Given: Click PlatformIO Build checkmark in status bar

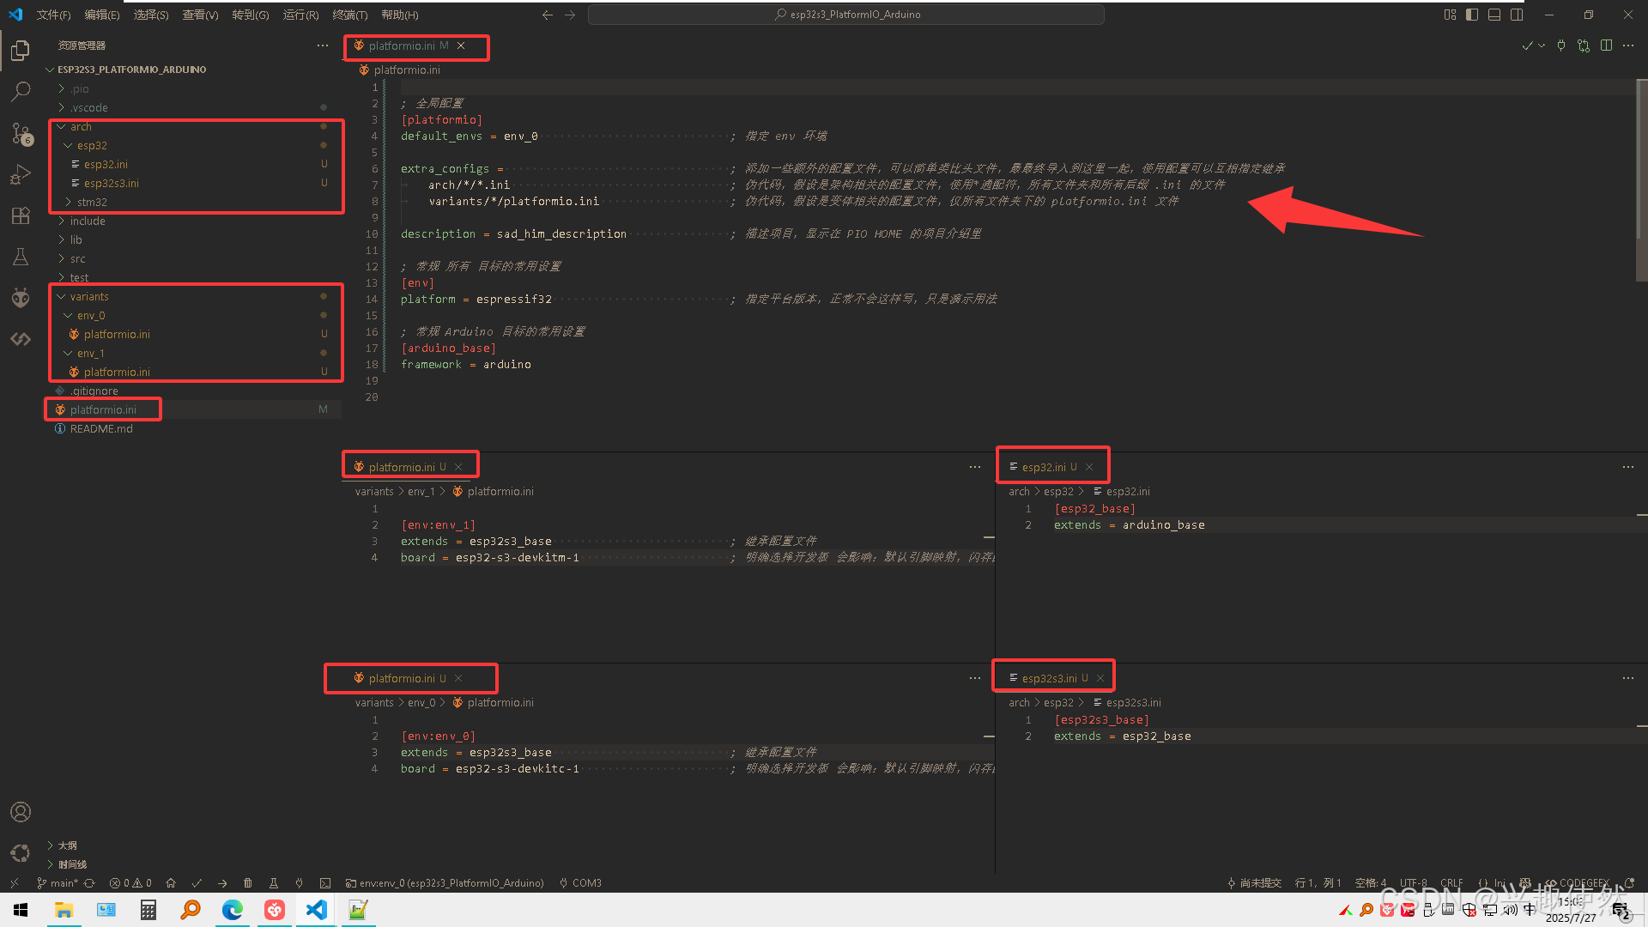Looking at the screenshot, I should [x=197, y=882].
